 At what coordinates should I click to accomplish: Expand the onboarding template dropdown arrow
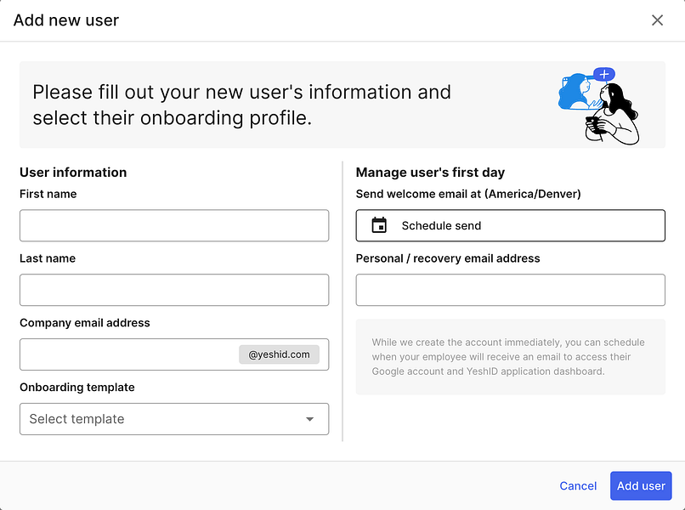tap(310, 419)
